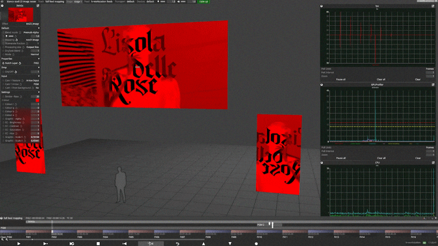Click the green Fade up button
The width and height of the screenshot is (438, 246).
pos(203,1)
